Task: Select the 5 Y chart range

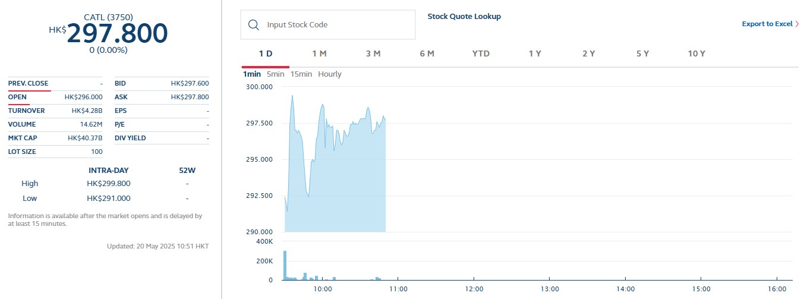Action: pos(642,53)
